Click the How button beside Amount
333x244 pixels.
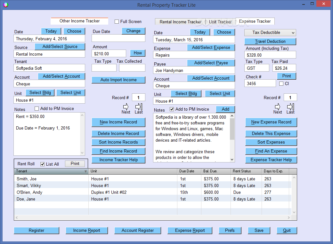tap(138, 53)
